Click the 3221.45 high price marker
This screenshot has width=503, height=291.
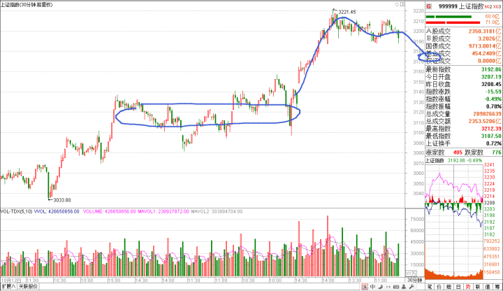pyautogui.click(x=347, y=12)
